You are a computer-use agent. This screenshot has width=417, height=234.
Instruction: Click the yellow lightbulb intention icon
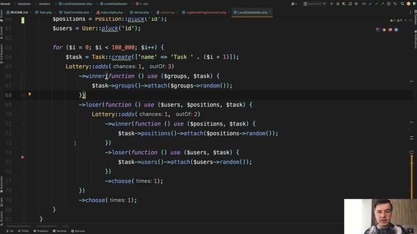tap(29, 94)
